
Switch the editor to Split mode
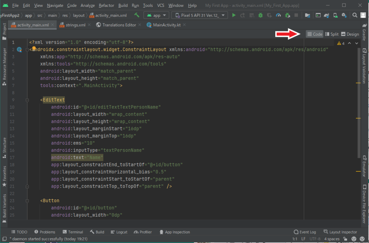pos(332,34)
